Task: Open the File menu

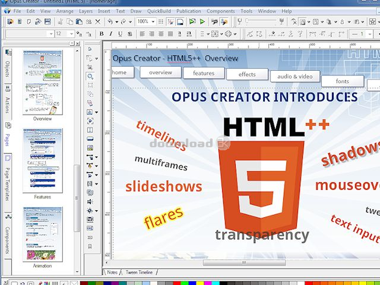Action: click(x=17, y=11)
